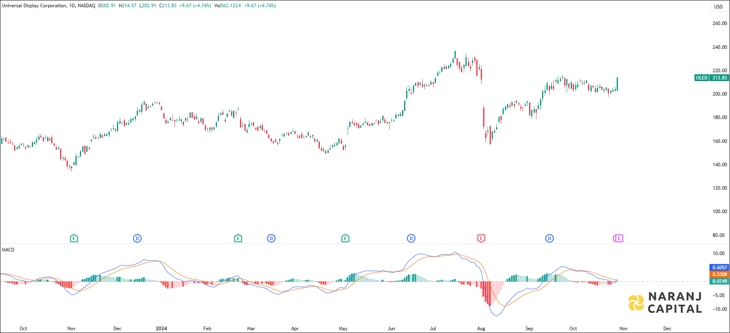
Task: Open the late February 2024 earnings marker
Action: [x=238, y=239]
